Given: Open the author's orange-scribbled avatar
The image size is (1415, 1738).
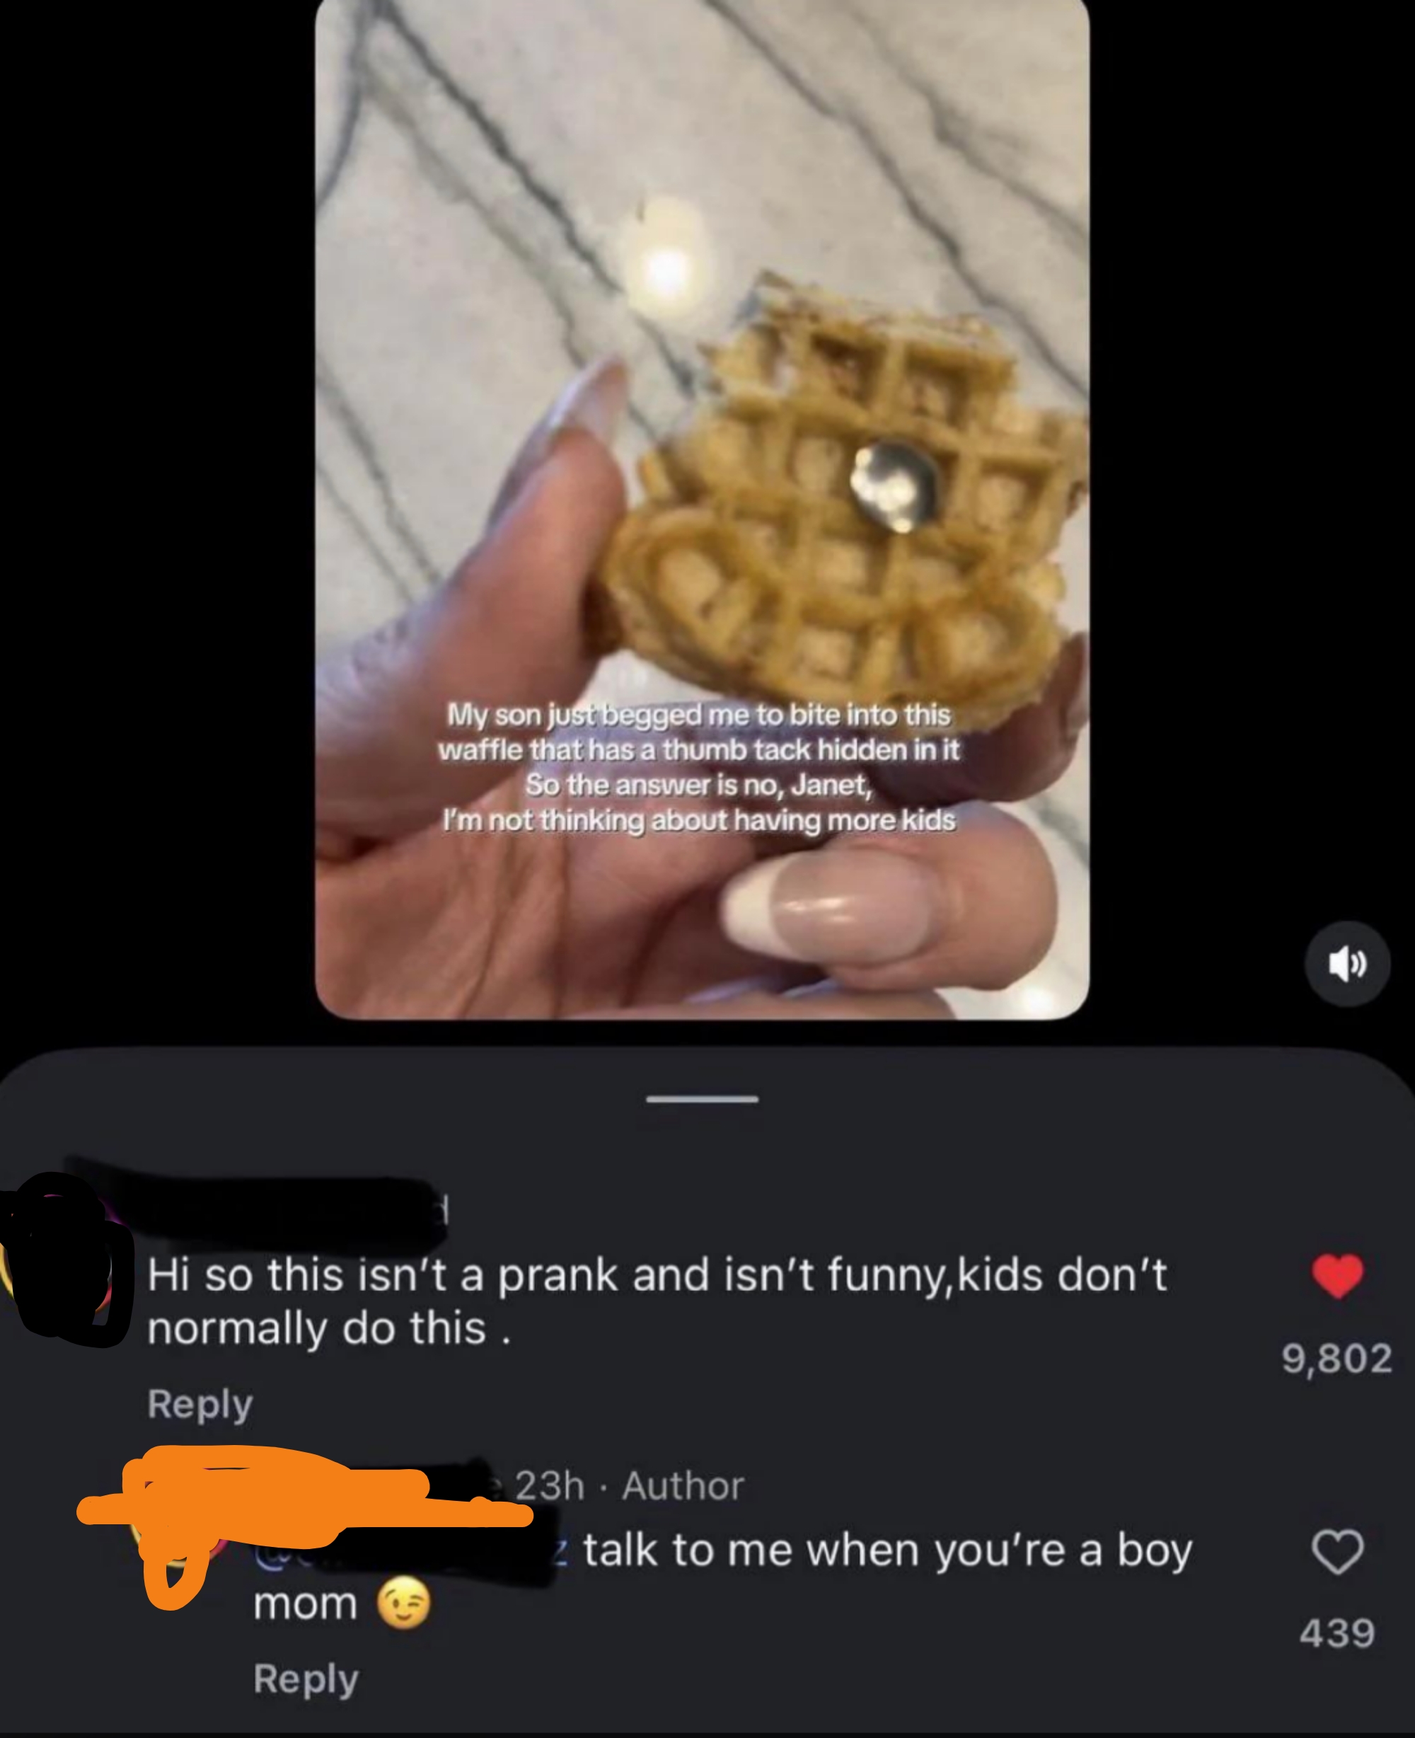Looking at the screenshot, I should [x=175, y=1533].
